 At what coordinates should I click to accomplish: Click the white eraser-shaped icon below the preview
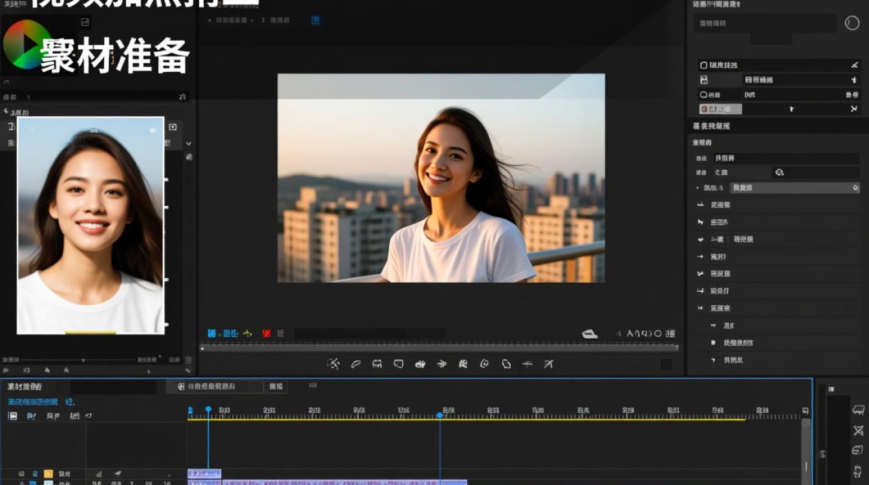[590, 334]
